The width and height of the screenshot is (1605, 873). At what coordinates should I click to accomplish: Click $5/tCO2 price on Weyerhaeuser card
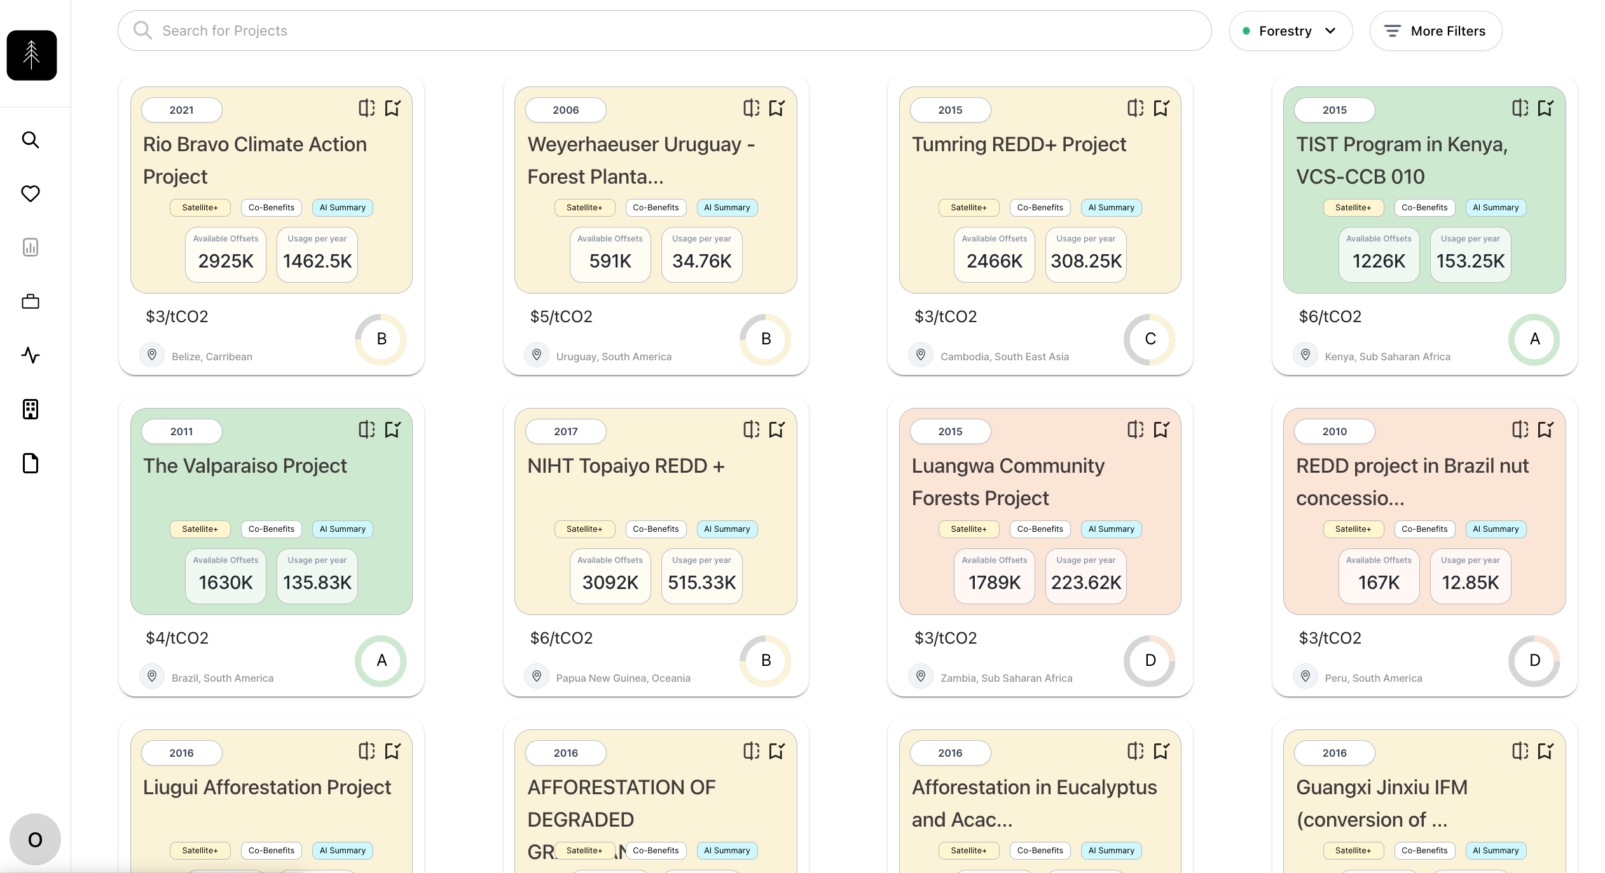point(561,316)
